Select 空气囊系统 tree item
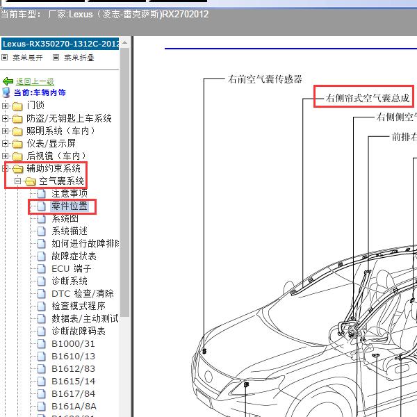 coord(61,181)
